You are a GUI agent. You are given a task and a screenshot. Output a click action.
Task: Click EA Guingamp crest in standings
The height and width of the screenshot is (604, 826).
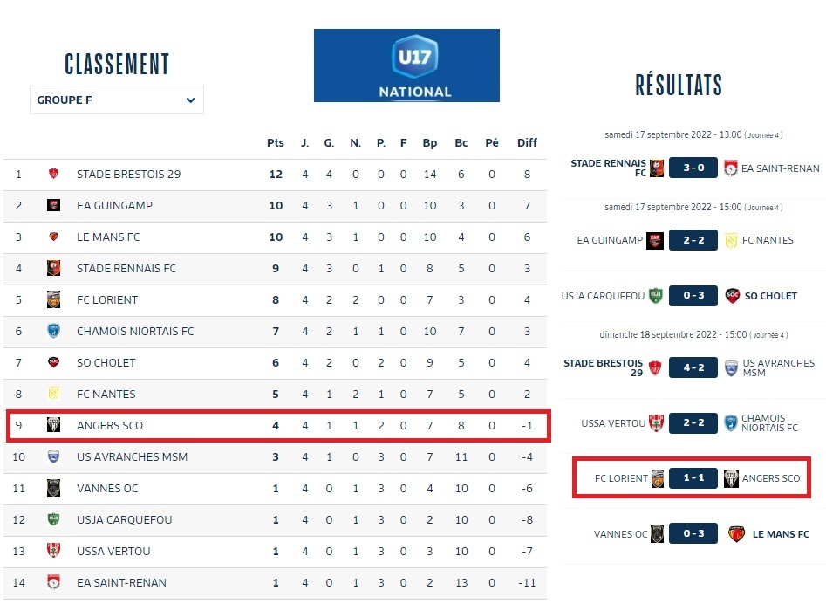[x=53, y=206]
